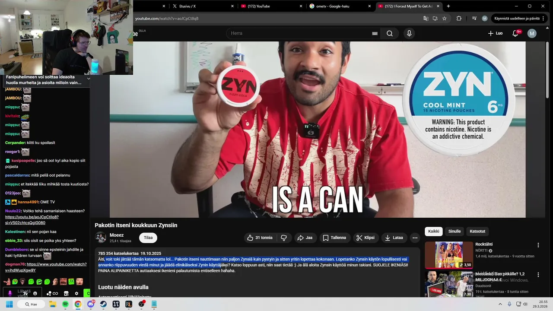Screen dimensions: 553x311
Task: Select the Katsotut filter chip
Action: point(477,231)
